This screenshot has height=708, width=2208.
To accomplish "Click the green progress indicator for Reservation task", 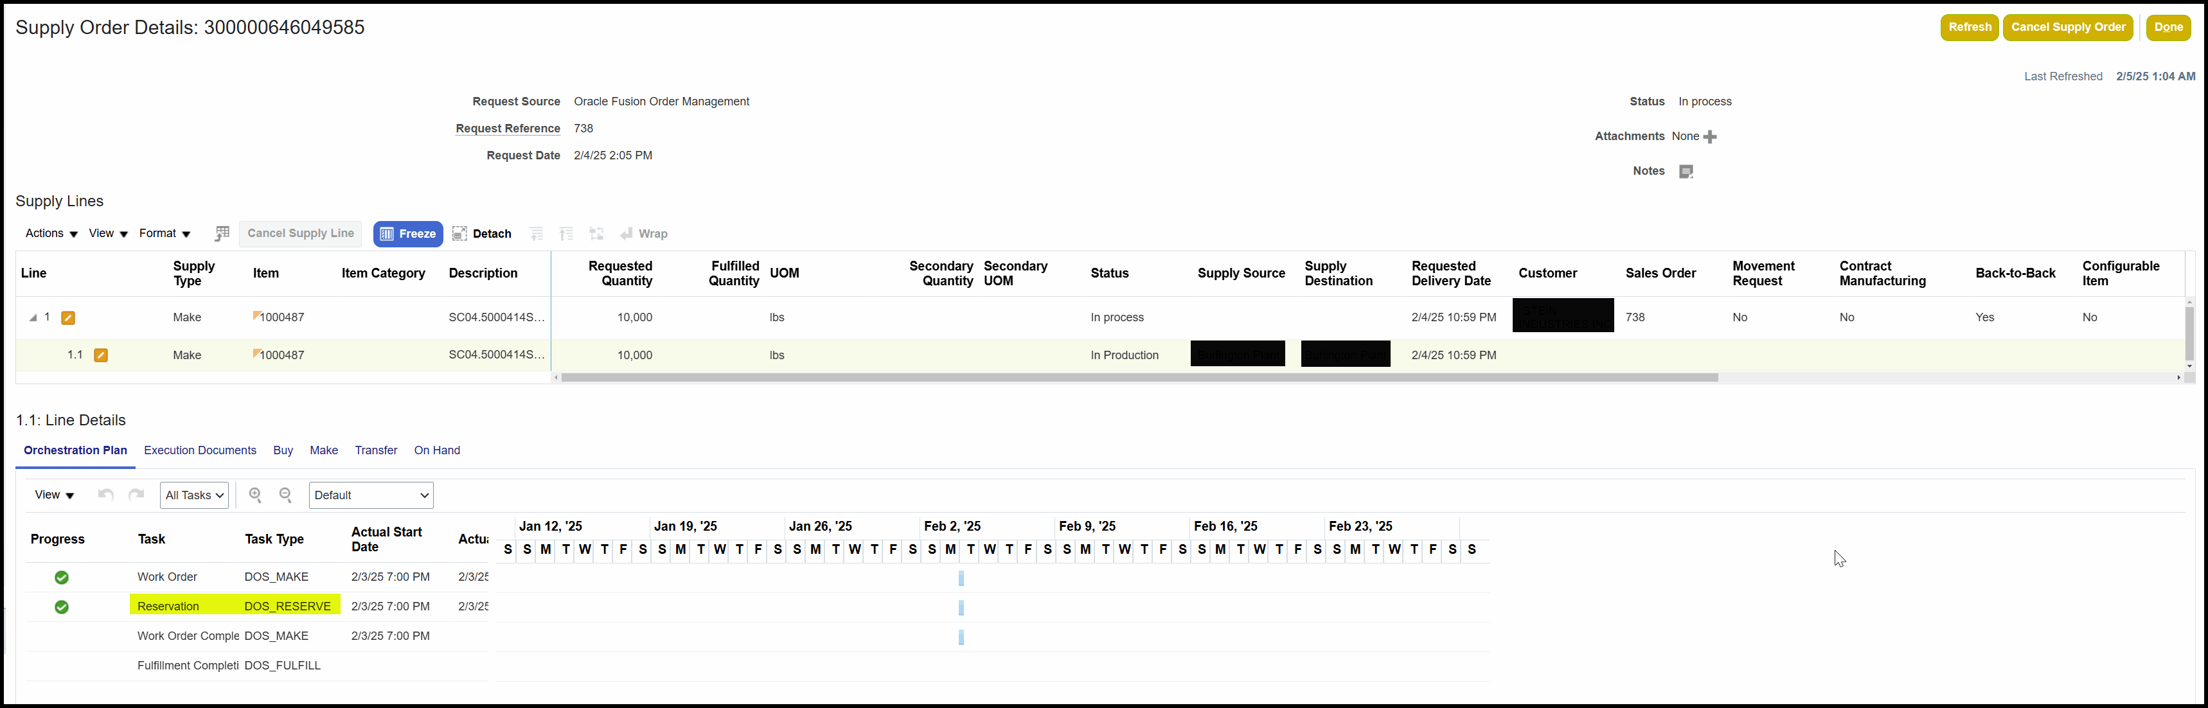I will pos(61,607).
